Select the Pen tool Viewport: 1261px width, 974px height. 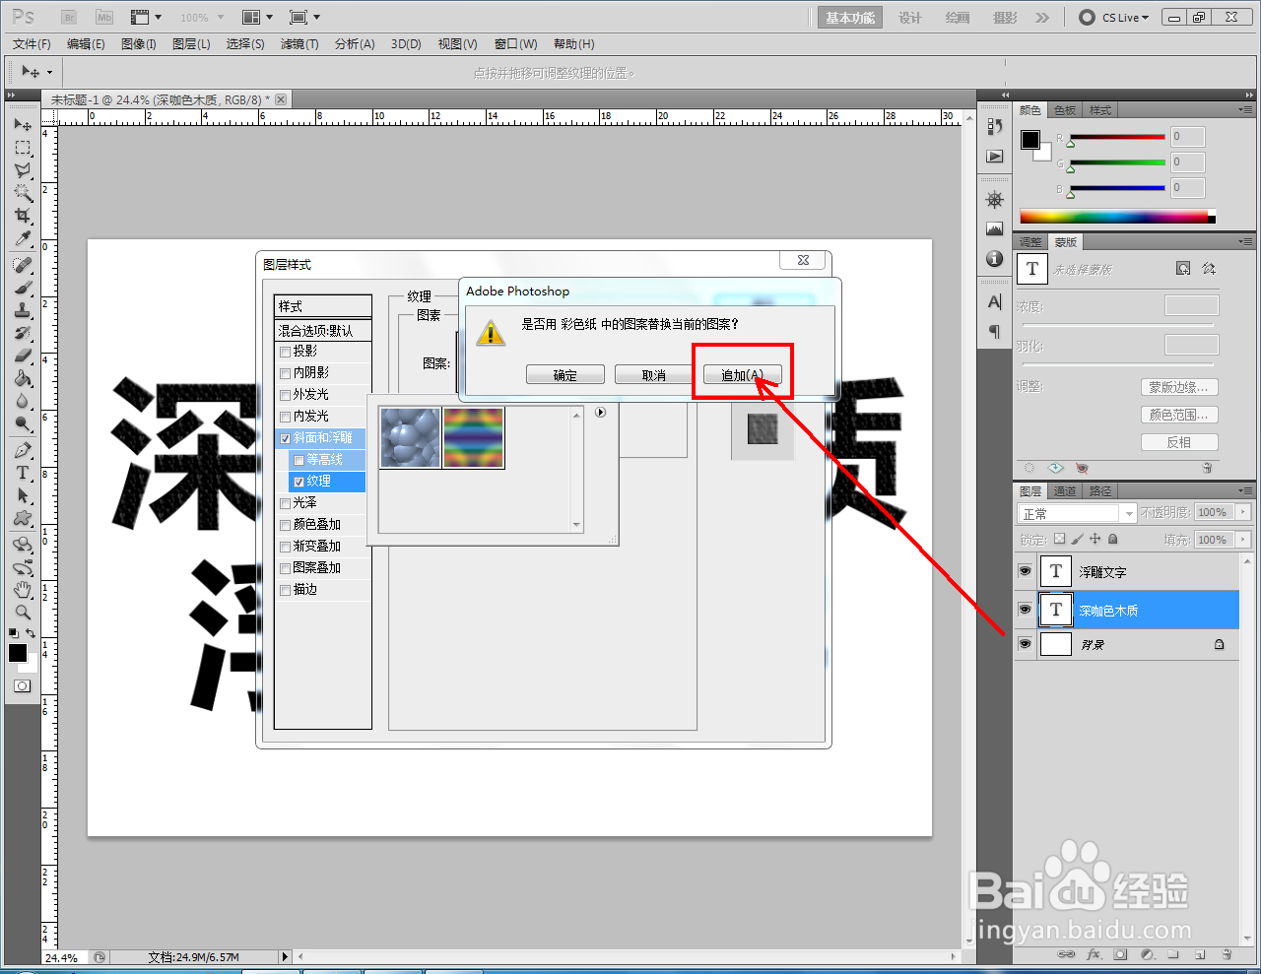pos(23,450)
